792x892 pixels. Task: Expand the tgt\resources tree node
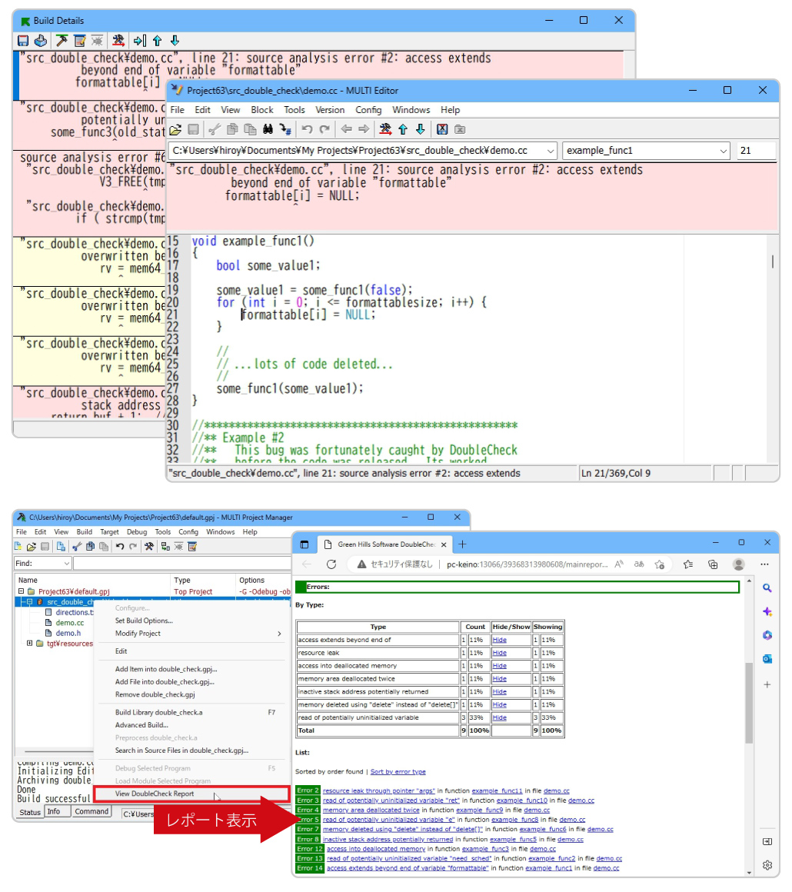click(29, 644)
